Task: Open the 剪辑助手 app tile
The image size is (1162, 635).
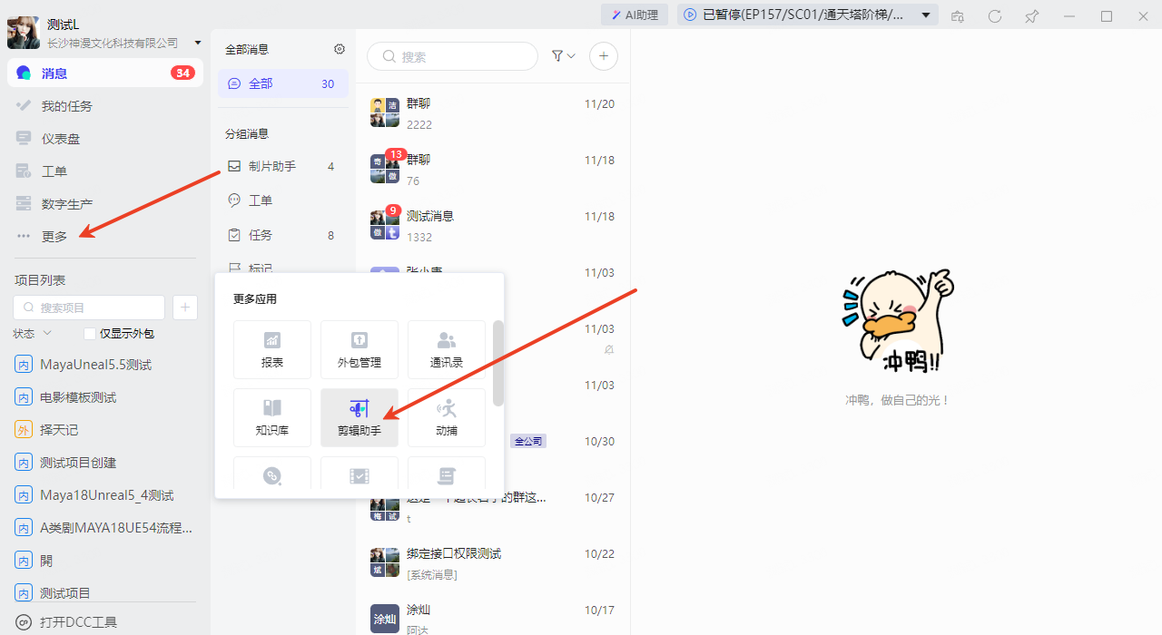Action: (x=359, y=417)
